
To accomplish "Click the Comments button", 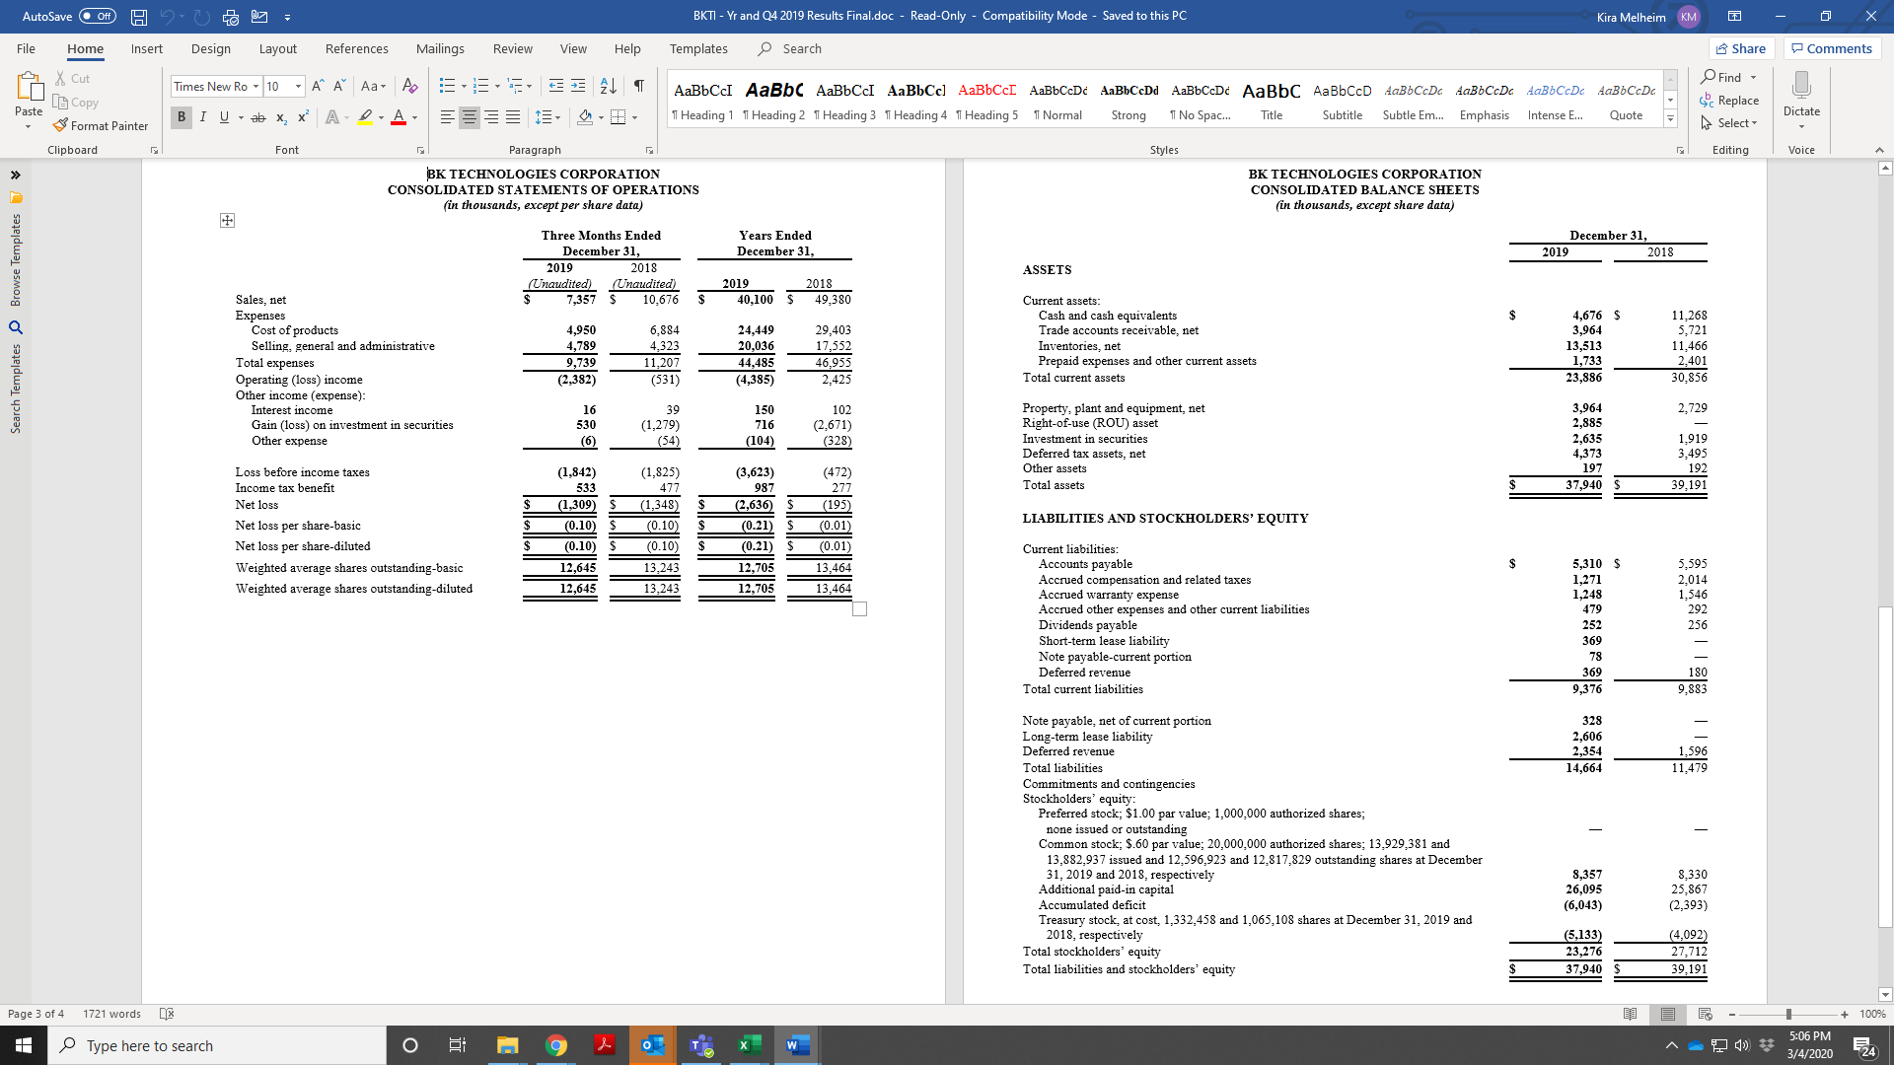I will coord(1832,48).
